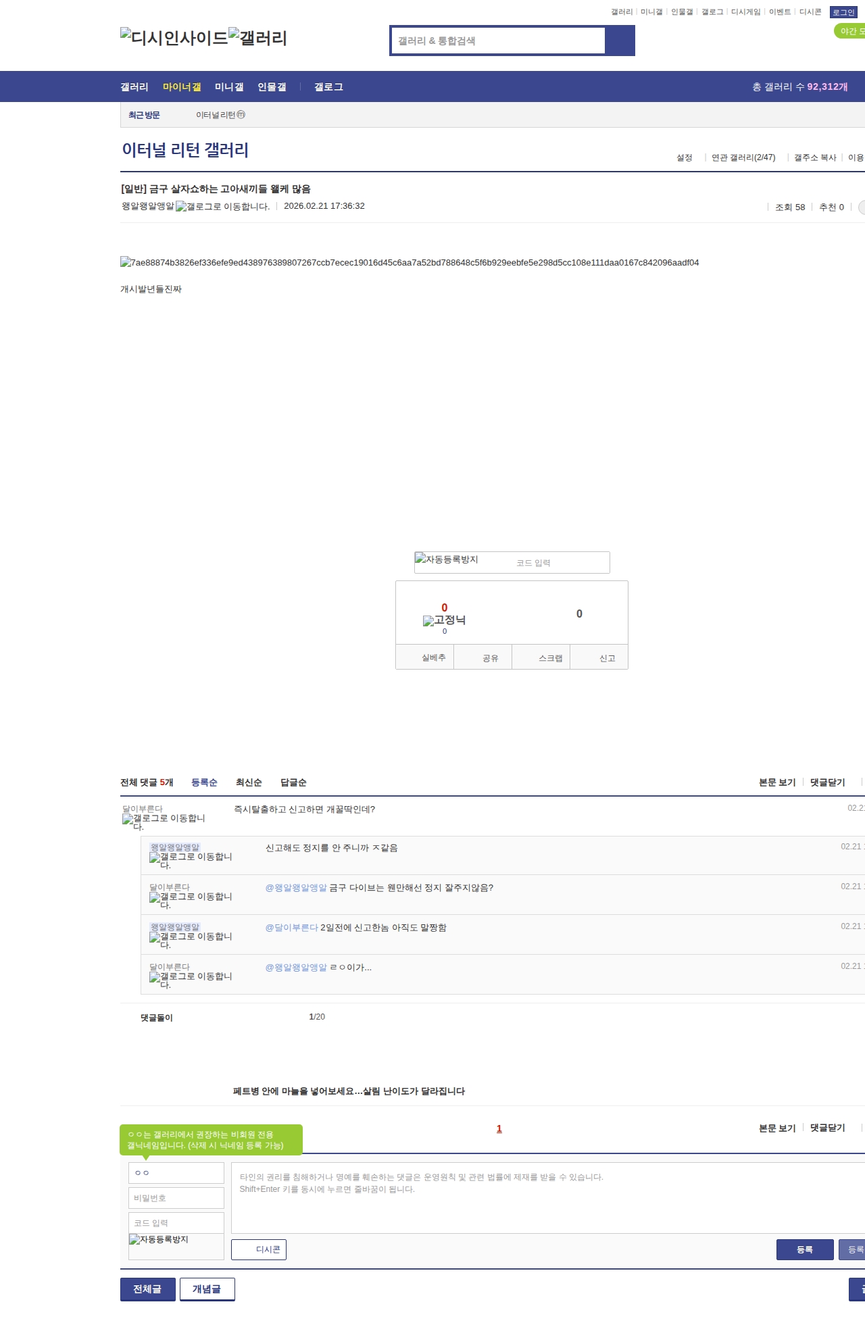Viewport: 865px width, 1323px height.
Task: Focus the 비밀번호 field in comment form
Action: point(176,1198)
